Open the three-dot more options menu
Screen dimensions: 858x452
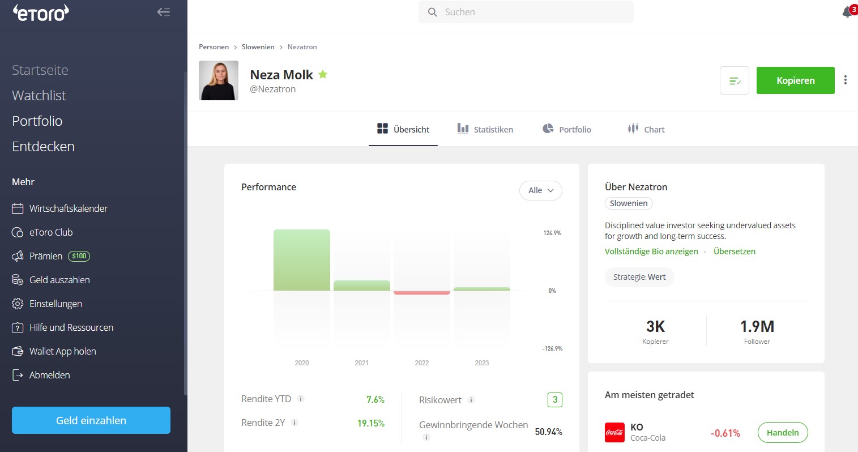846,80
